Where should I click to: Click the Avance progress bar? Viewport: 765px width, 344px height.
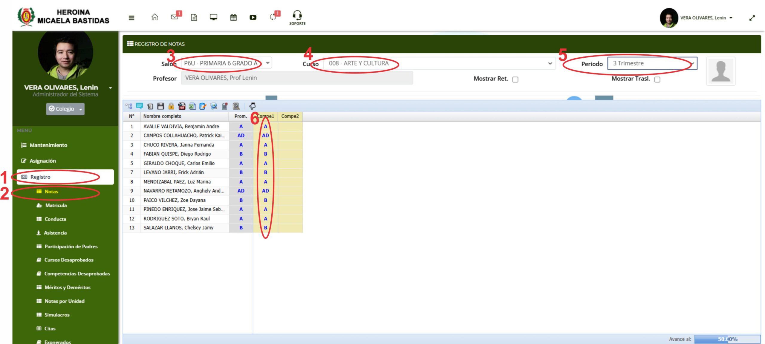click(x=727, y=339)
